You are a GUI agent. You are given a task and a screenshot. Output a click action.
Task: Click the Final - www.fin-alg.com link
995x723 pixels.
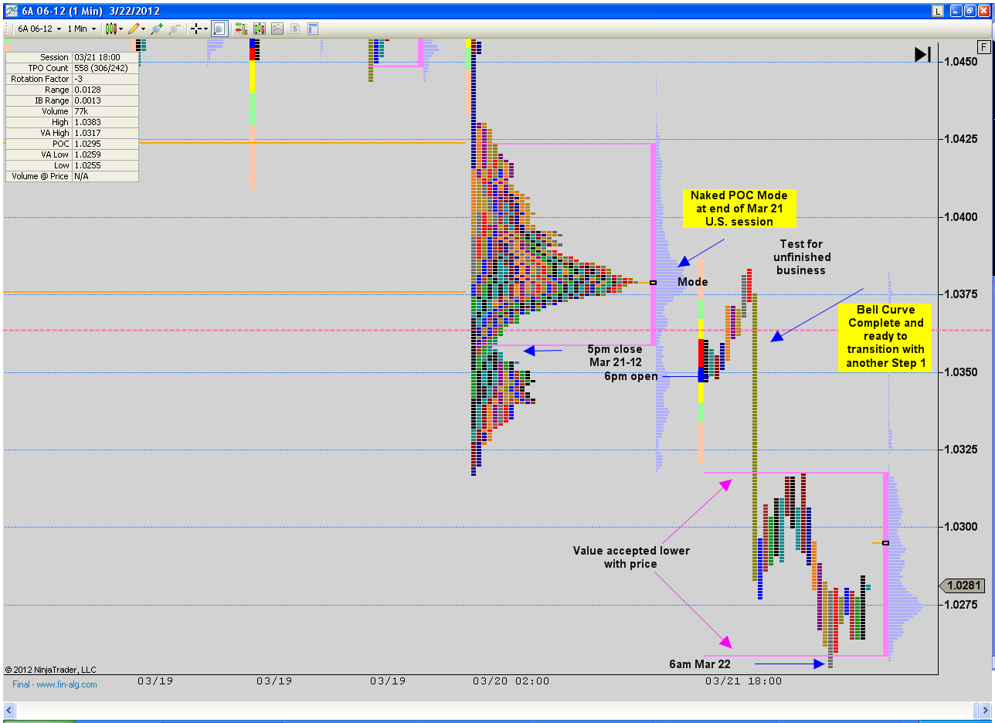tap(55, 684)
